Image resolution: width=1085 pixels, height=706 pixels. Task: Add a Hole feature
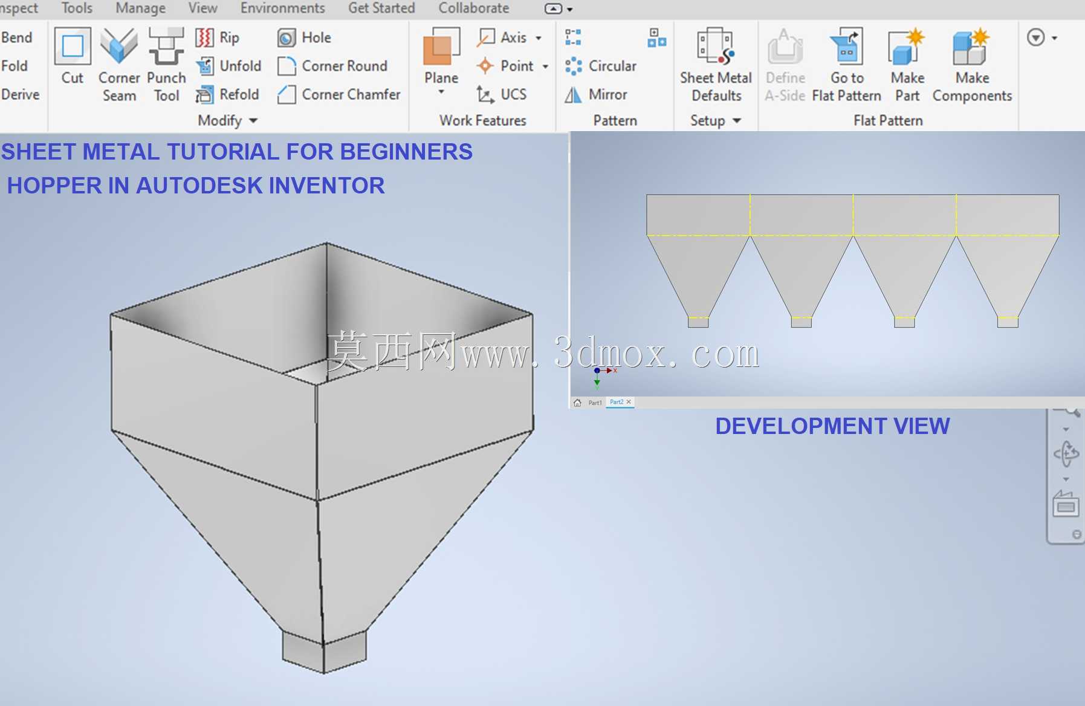(304, 37)
